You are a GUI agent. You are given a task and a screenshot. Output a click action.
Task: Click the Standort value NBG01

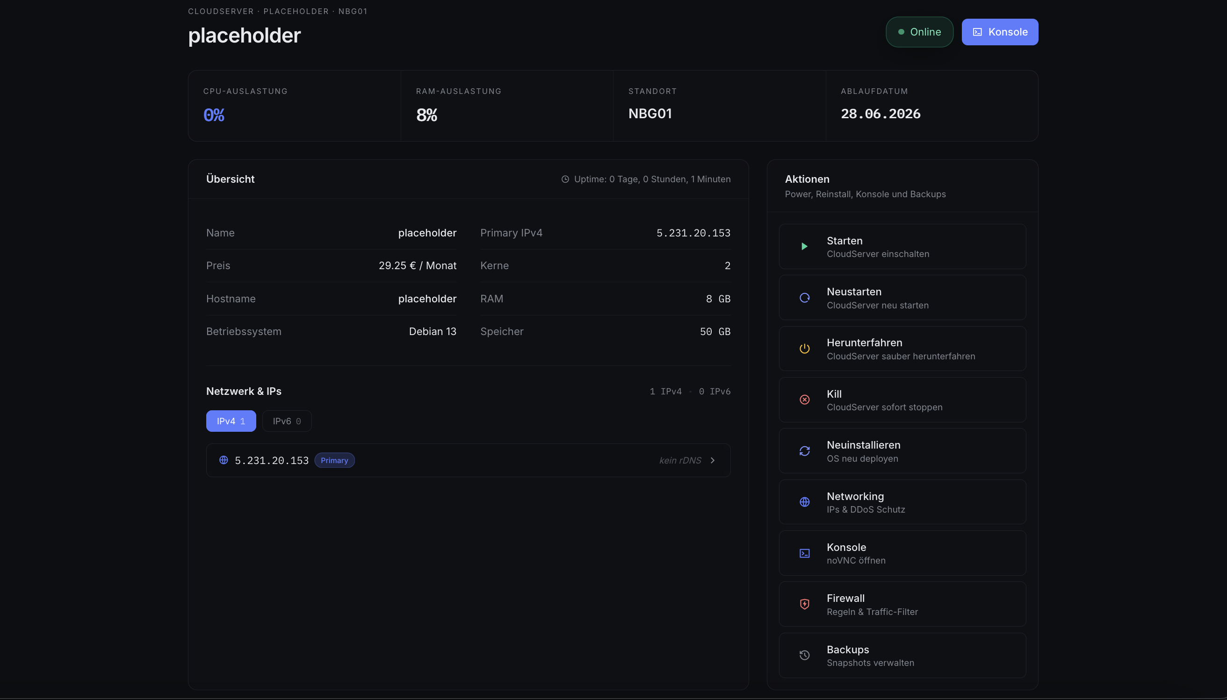[x=650, y=114]
